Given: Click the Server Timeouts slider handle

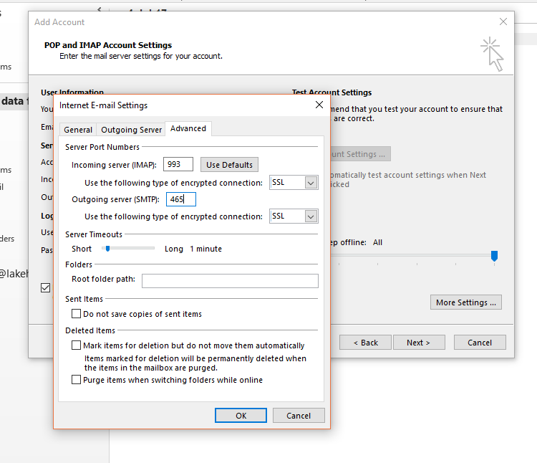Looking at the screenshot, I should coord(107,249).
